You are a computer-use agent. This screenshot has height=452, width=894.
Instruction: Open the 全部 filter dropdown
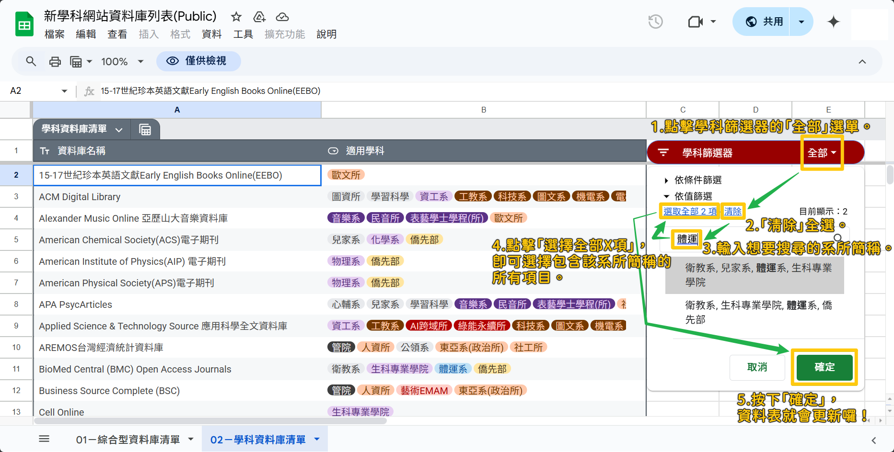(x=822, y=153)
